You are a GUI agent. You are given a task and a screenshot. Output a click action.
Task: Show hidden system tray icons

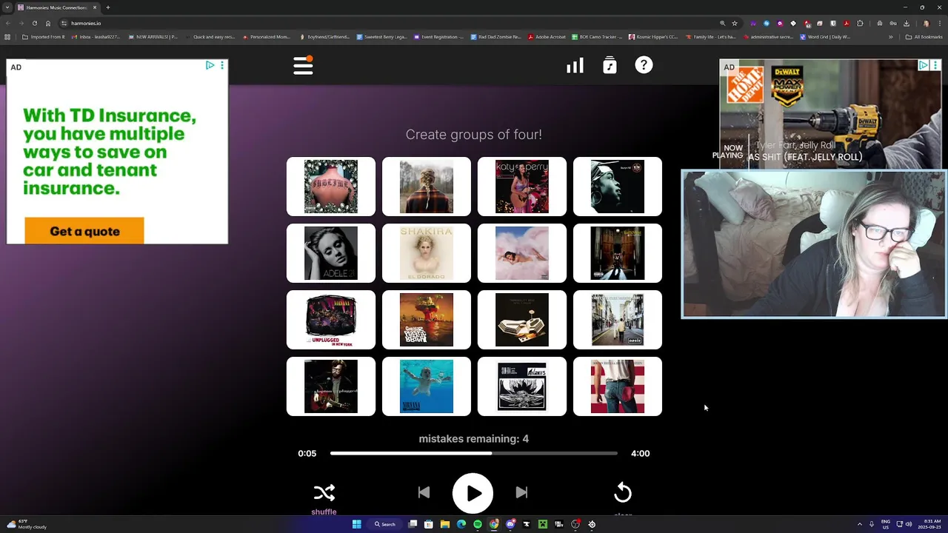point(860,524)
